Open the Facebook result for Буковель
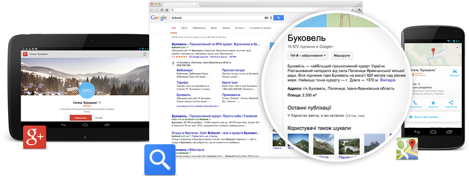This screenshot has height=176, width=469. pyautogui.click(x=214, y=116)
